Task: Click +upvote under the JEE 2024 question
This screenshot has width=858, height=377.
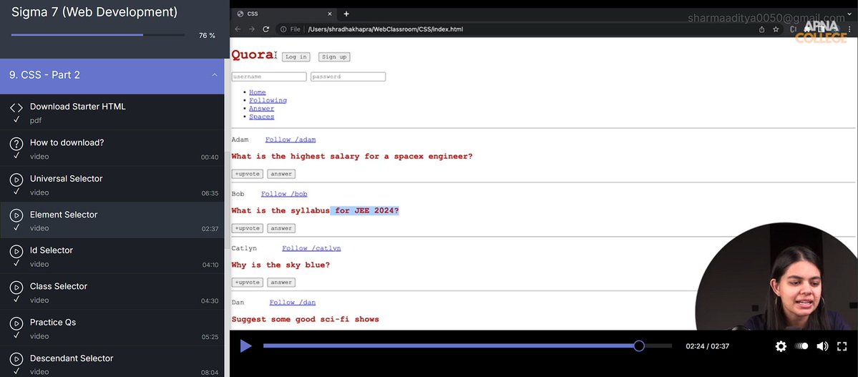Action: point(248,228)
